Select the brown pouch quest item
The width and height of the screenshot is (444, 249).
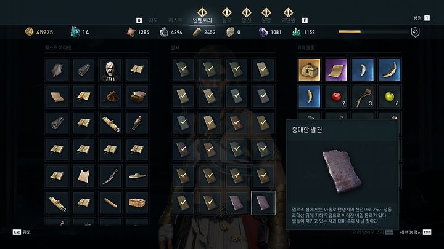pyautogui.click(x=110, y=97)
